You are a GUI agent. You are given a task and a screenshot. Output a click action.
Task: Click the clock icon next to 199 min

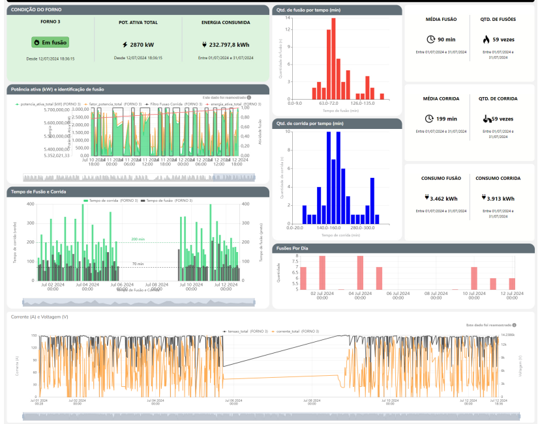coord(429,119)
